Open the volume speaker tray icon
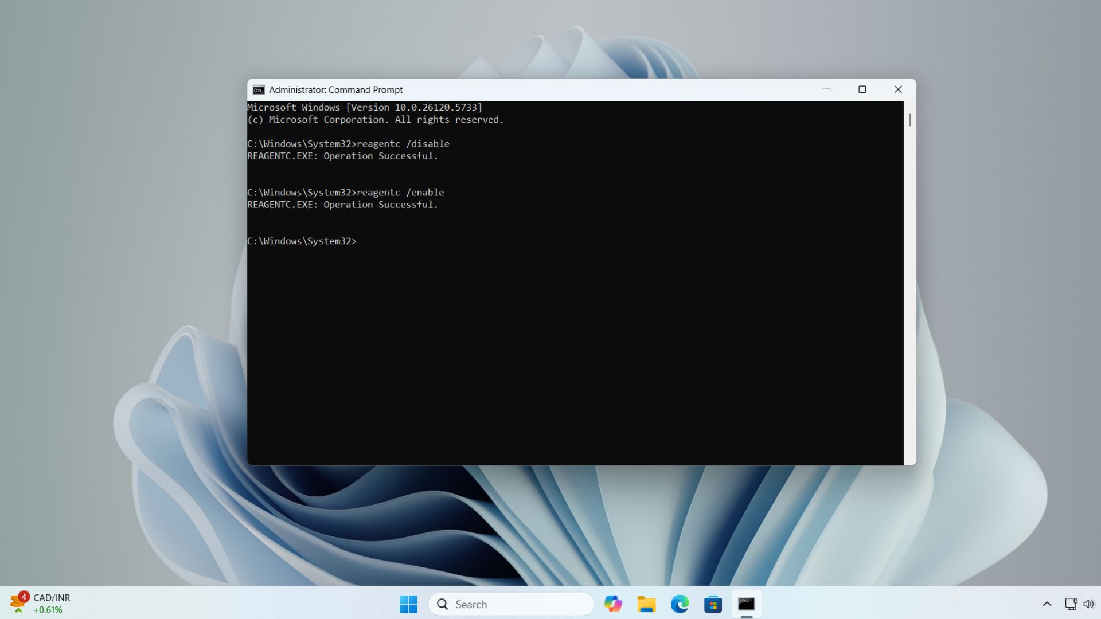 click(1088, 604)
